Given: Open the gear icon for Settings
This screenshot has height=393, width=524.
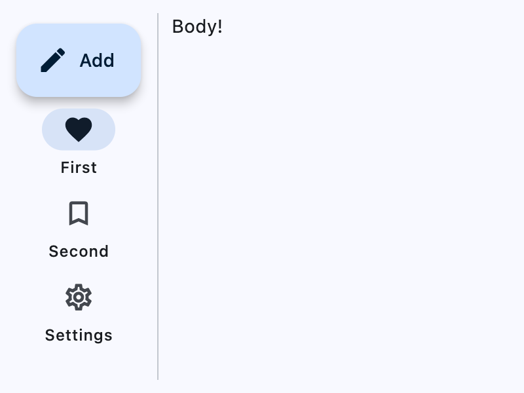Looking at the screenshot, I should (79, 297).
